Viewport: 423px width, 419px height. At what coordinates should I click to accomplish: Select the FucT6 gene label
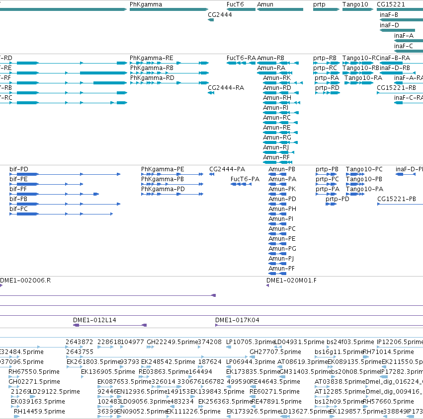pos(235,4)
